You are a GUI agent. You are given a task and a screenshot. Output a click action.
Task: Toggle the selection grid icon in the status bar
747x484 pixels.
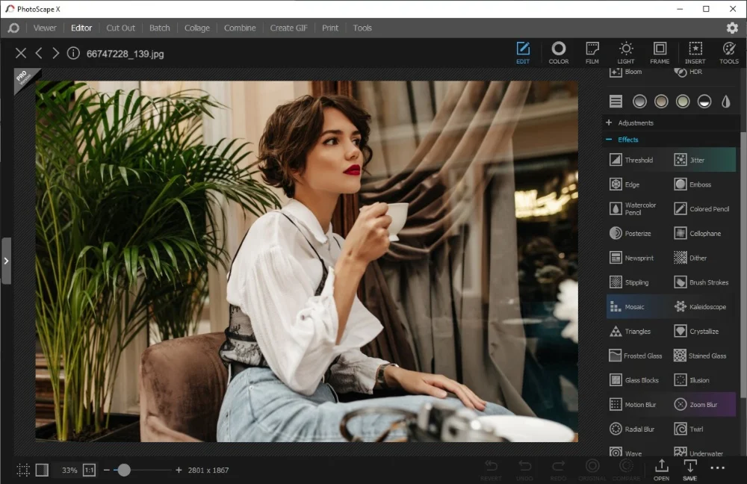[24, 470]
